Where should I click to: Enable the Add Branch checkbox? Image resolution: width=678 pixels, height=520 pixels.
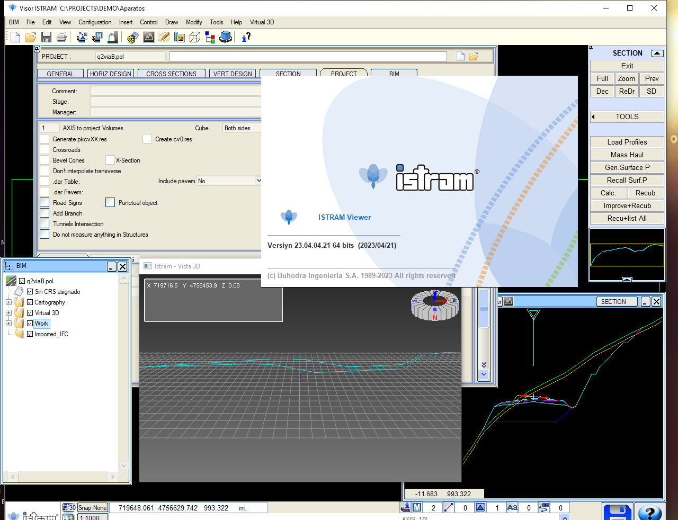[x=44, y=213]
